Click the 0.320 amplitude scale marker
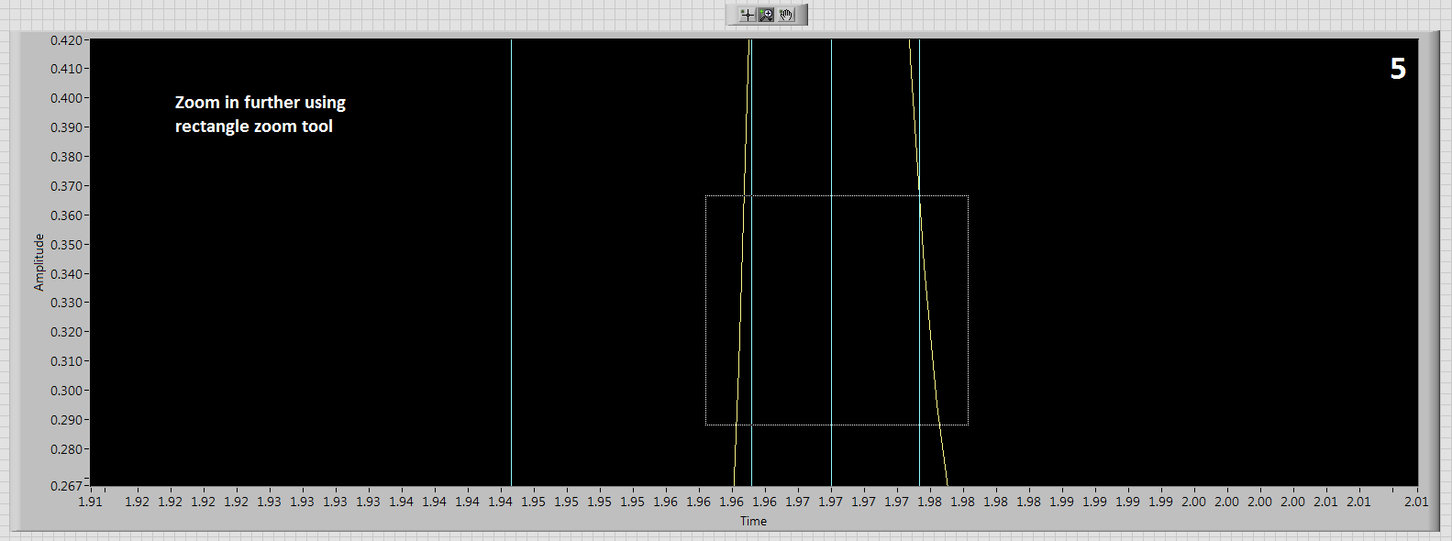The width and height of the screenshot is (1452, 541). tap(66, 332)
